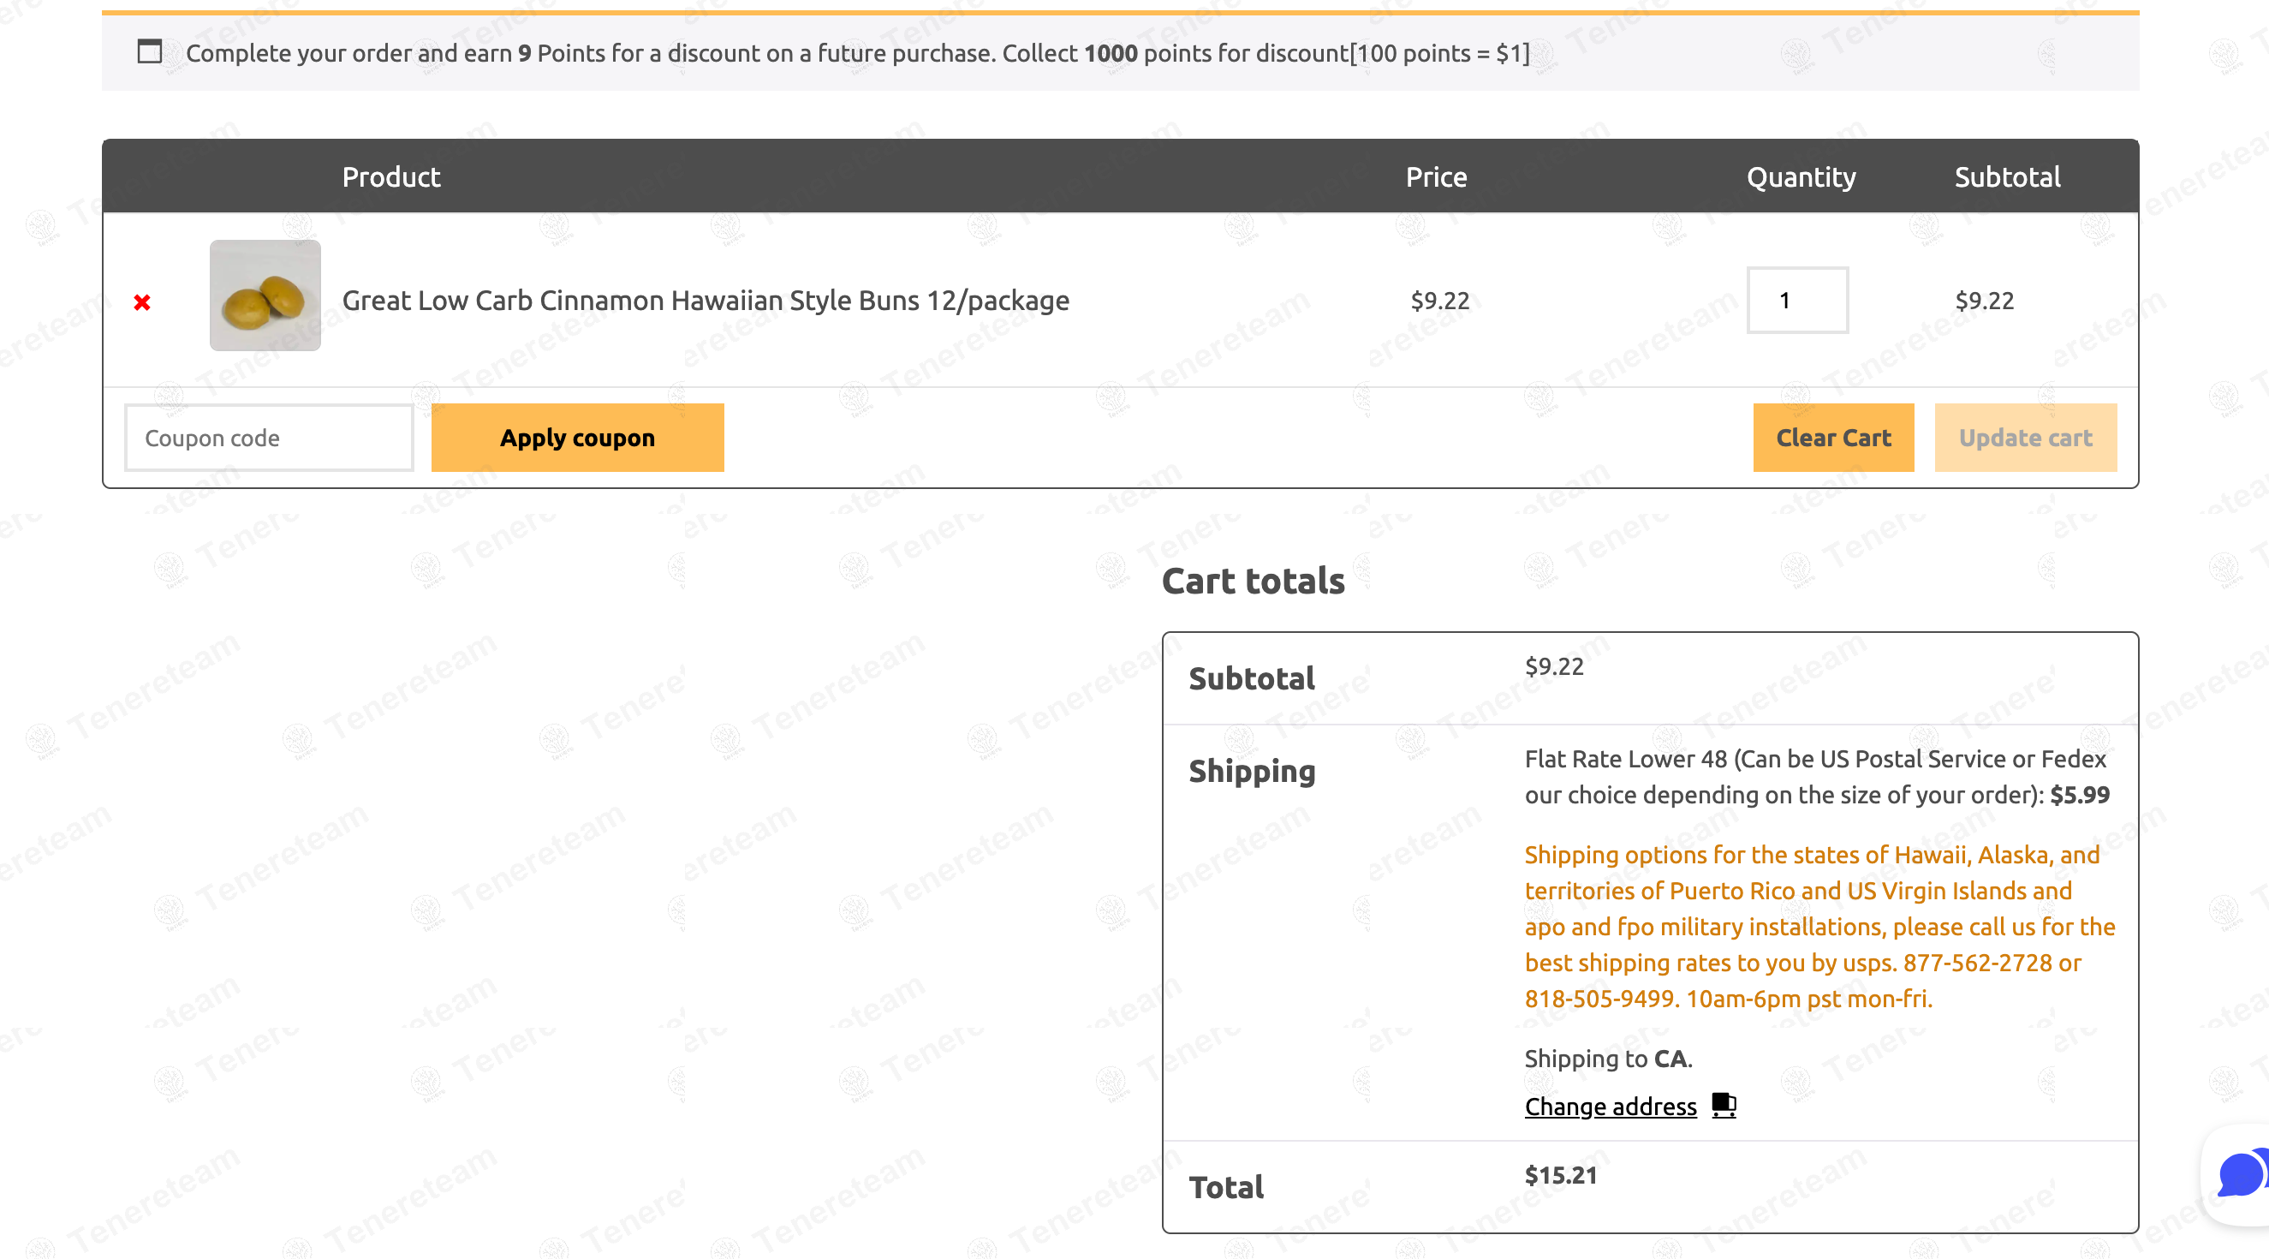Open the blue chat bubble widget
2269x1259 pixels.
(x=2239, y=1175)
